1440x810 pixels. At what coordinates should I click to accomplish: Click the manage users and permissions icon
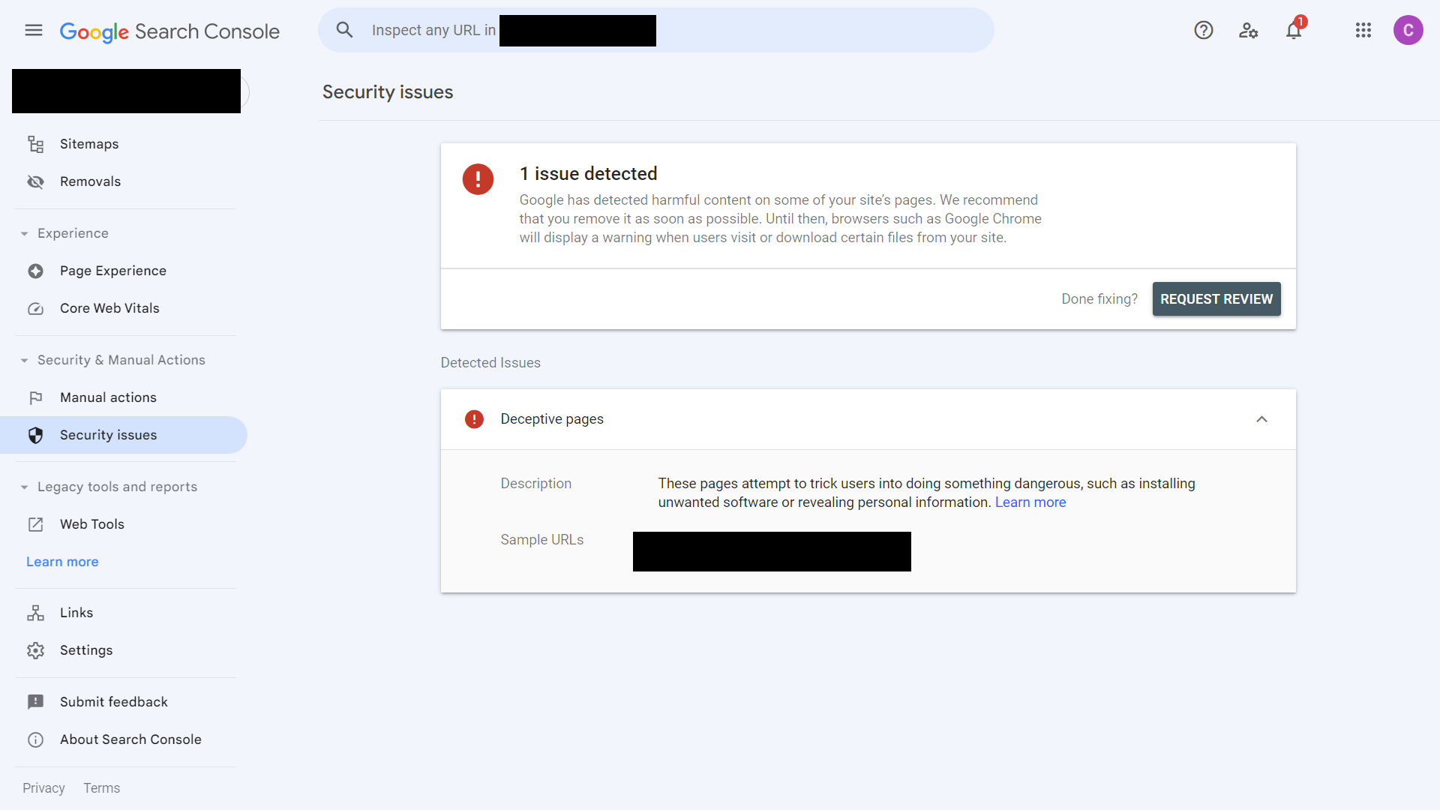[1248, 30]
